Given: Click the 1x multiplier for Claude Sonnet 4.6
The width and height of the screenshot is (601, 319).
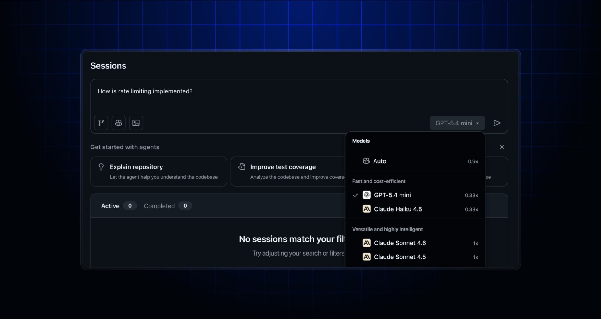Looking at the screenshot, I should tap(476, 243).
